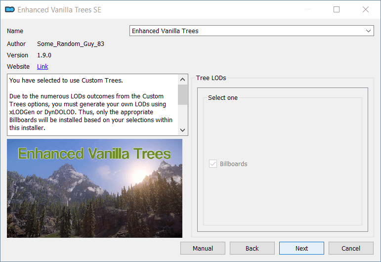
Task: Click the Enhanced Vanilla Trees preview image
Action: click(94, 188)
